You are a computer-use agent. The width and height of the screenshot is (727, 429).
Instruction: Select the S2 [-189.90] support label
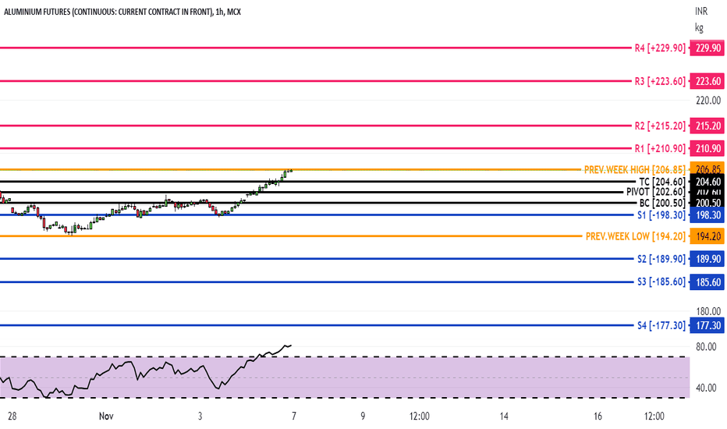[x=661, y=259]
